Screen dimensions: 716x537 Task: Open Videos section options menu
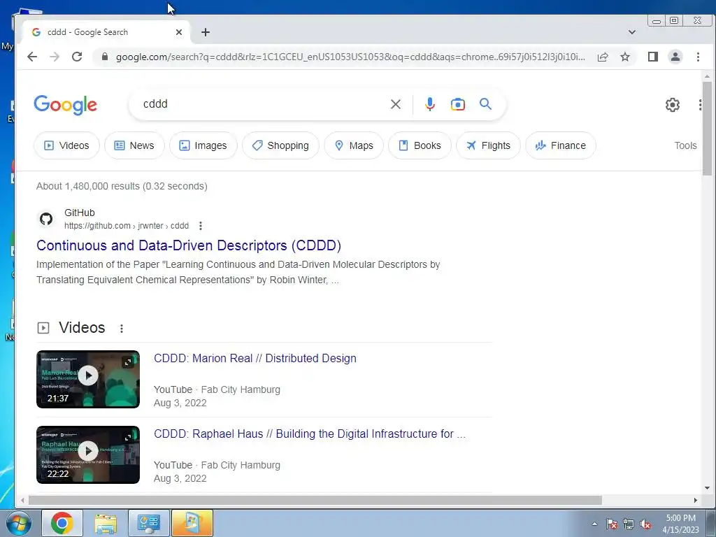[x=122, y=329]
